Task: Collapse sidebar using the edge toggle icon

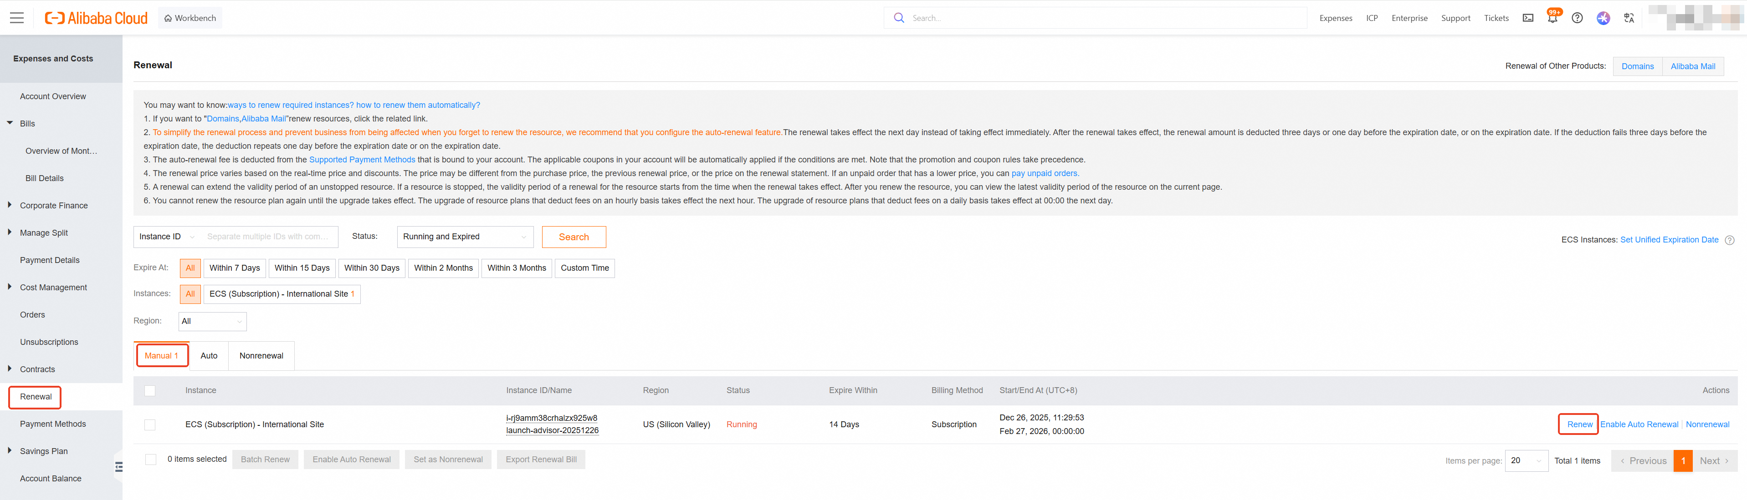Action: 119,467
